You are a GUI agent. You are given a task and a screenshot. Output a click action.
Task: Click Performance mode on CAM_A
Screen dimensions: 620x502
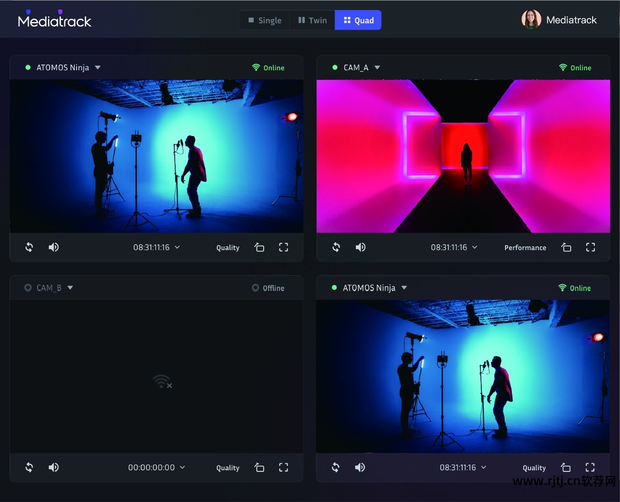(525, 248)
